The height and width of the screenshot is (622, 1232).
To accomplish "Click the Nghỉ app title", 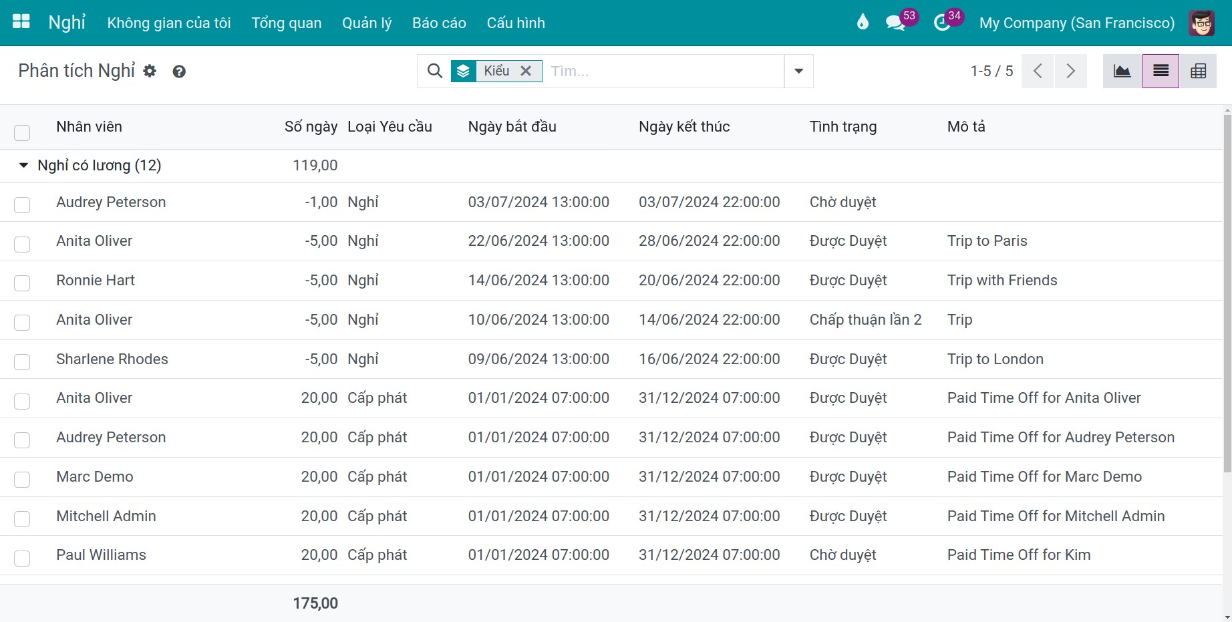I will pyautogui.click(x=67, y=22).
